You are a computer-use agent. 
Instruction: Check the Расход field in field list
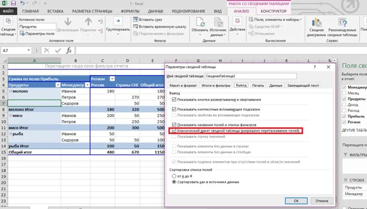344,110
